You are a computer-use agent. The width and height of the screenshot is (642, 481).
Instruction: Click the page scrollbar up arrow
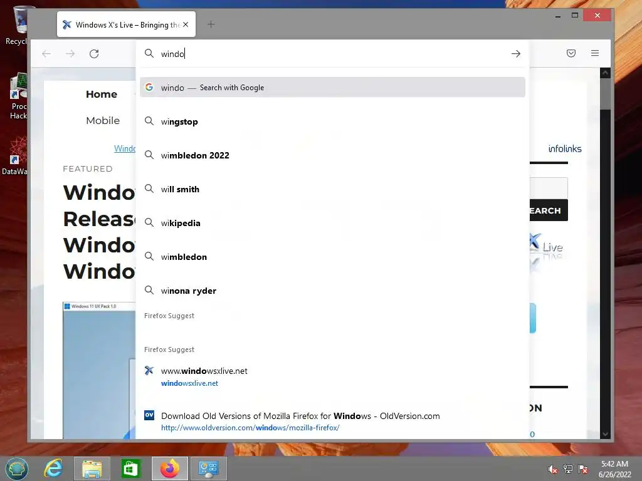[605, 73]
